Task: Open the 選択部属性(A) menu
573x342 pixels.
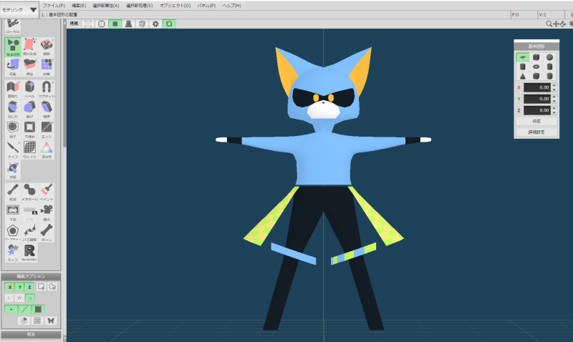Action: click(x=105, y=6)
